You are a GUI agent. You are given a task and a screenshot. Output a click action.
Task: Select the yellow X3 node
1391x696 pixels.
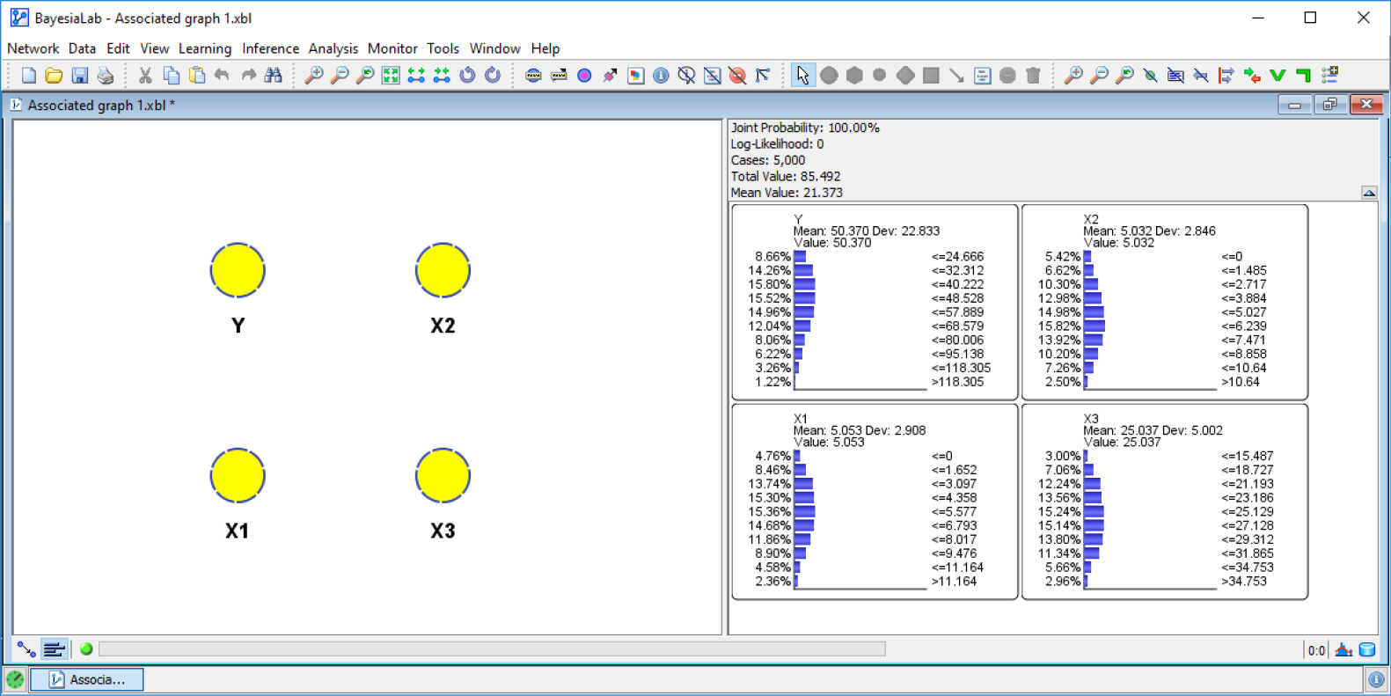click(443, 476)
